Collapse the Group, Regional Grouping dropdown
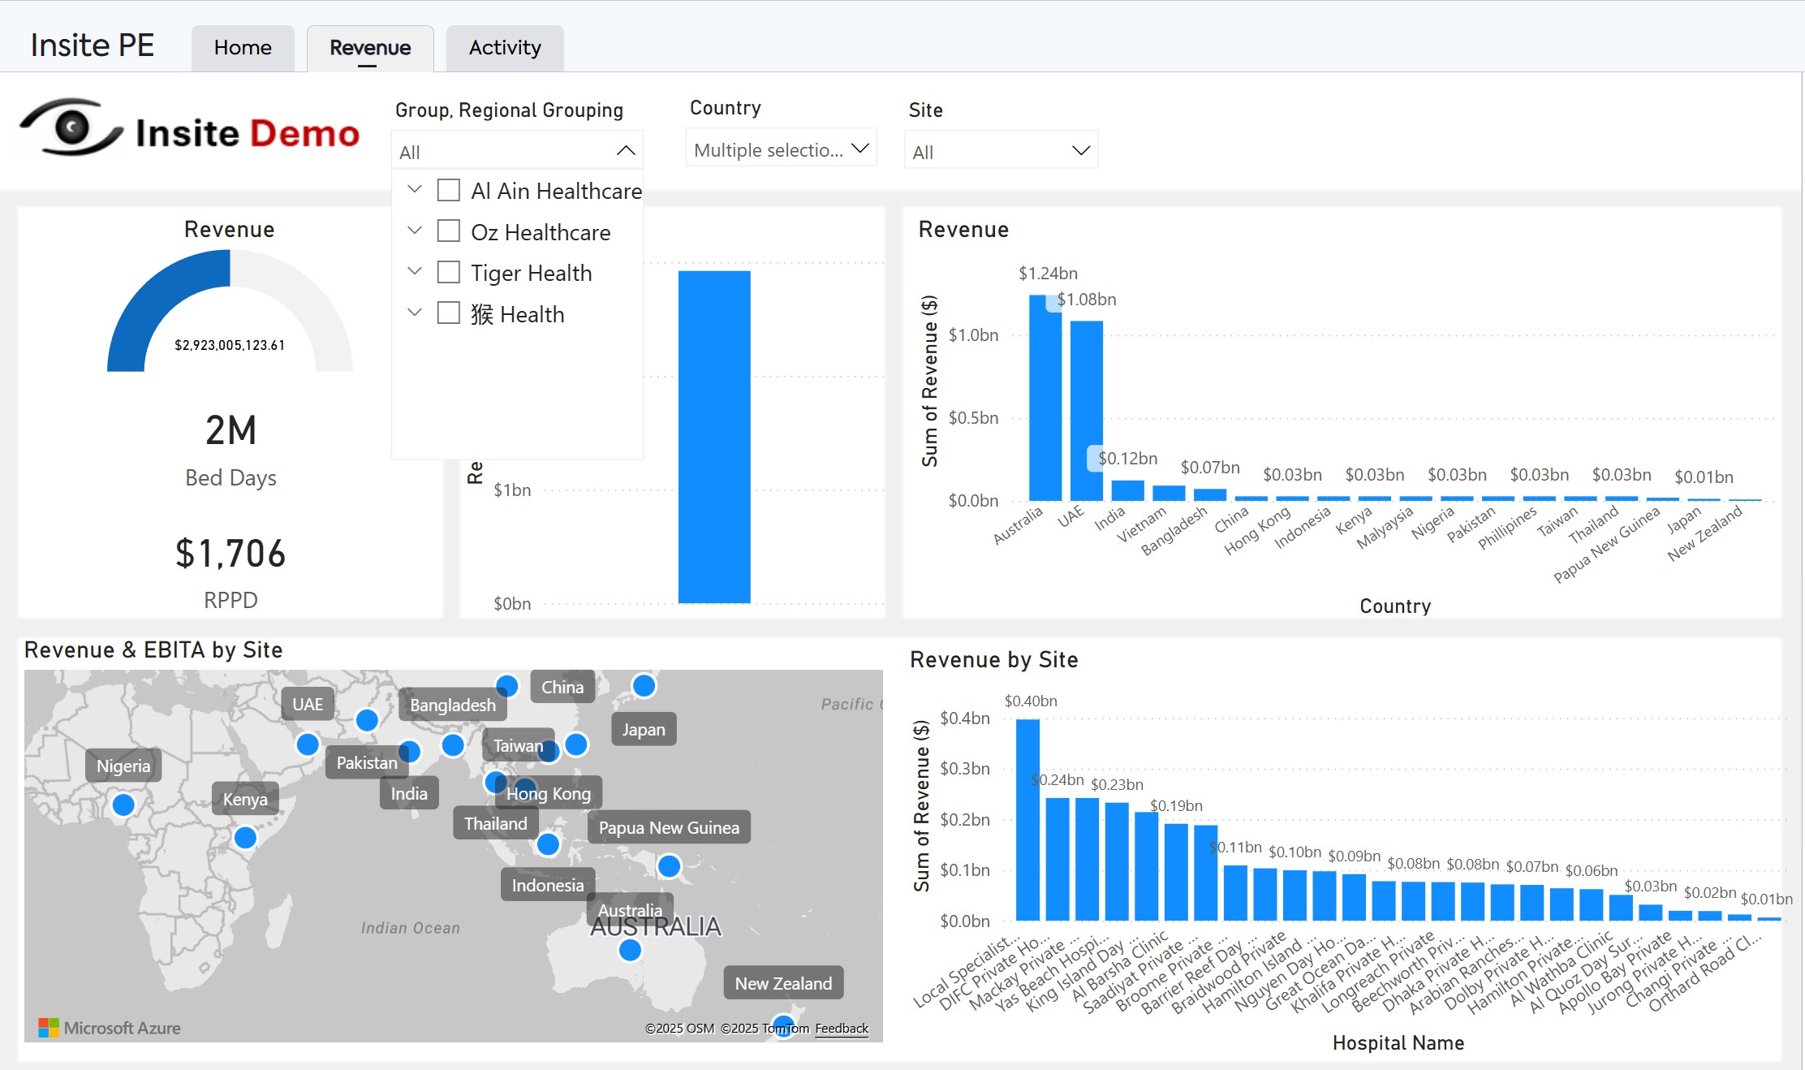The height and width of the screenshot is (1070, 1805). (625, 151)
